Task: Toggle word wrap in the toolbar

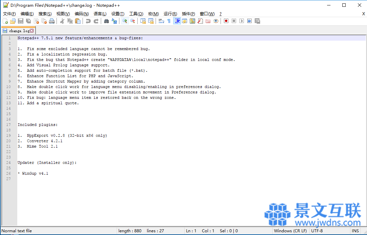Action: [x=161, y=21]
